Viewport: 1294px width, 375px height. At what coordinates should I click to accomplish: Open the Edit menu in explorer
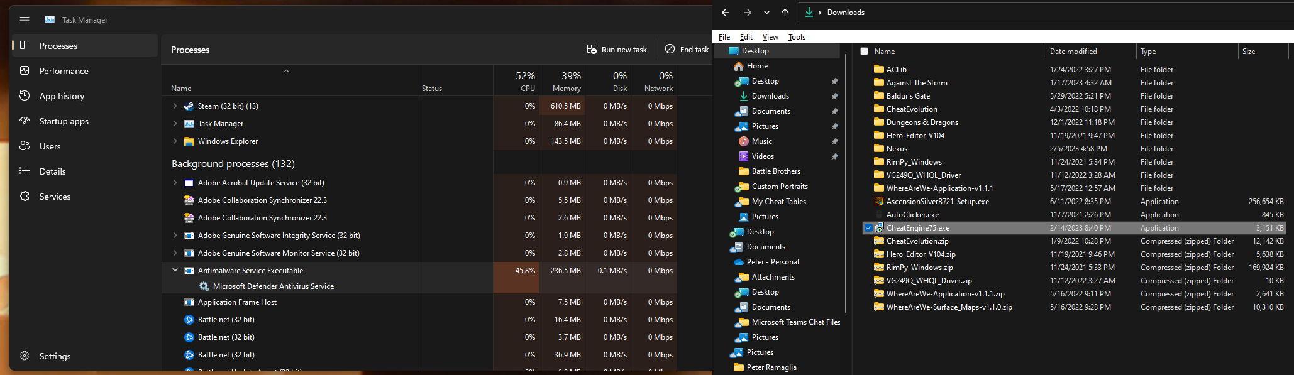point(746,37)
